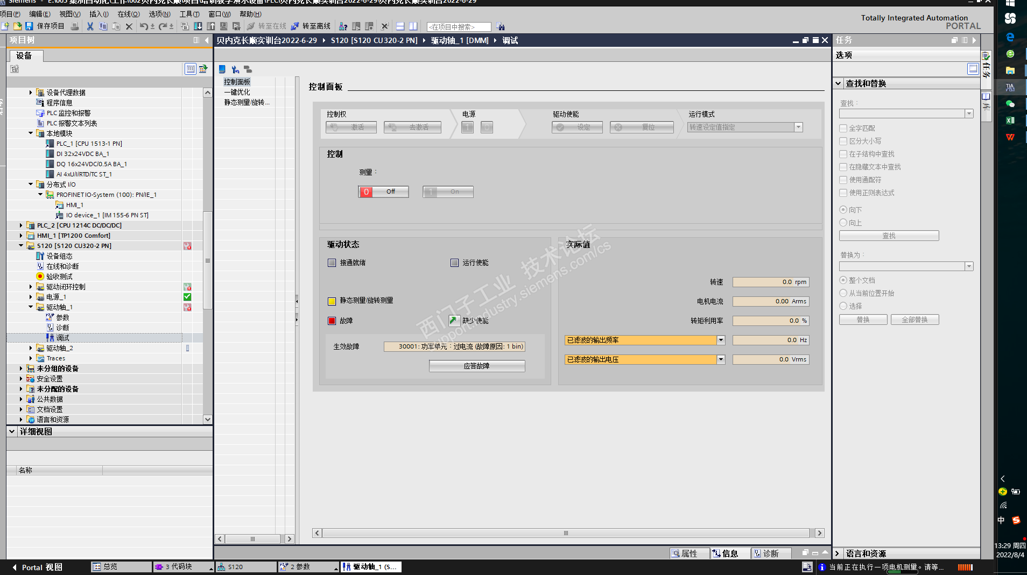Click the Portal 视图 button
Screen dimensions: 1027x575
(x=37, y=567)
